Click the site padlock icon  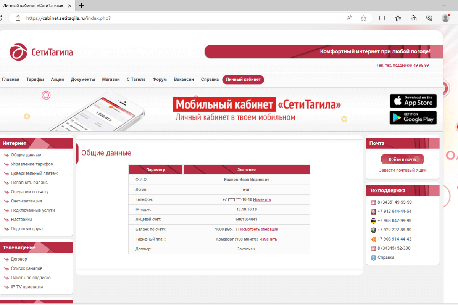coord(18,18)
